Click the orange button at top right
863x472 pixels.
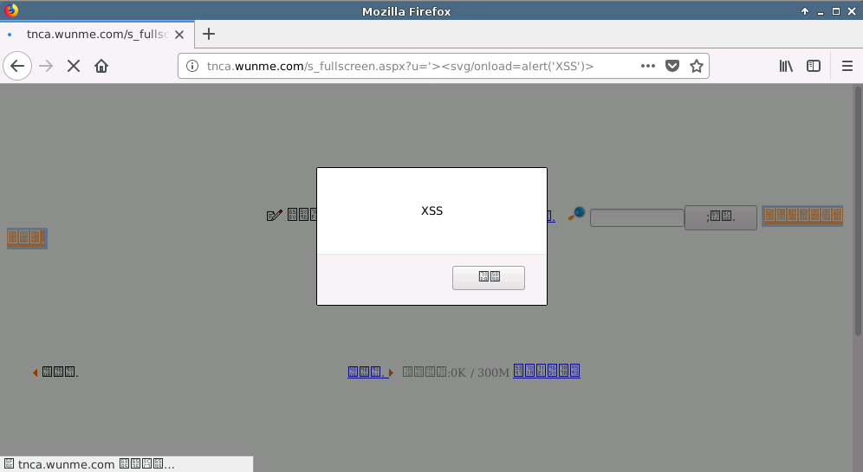802,216
